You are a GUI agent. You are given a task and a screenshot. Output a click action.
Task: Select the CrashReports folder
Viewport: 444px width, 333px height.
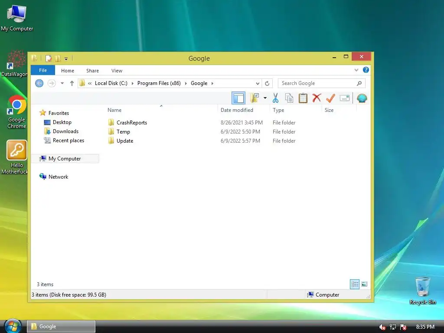coord(132,123)
